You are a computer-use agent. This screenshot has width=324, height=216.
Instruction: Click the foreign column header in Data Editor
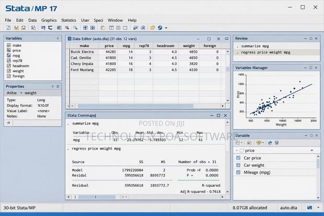[209, 46]
